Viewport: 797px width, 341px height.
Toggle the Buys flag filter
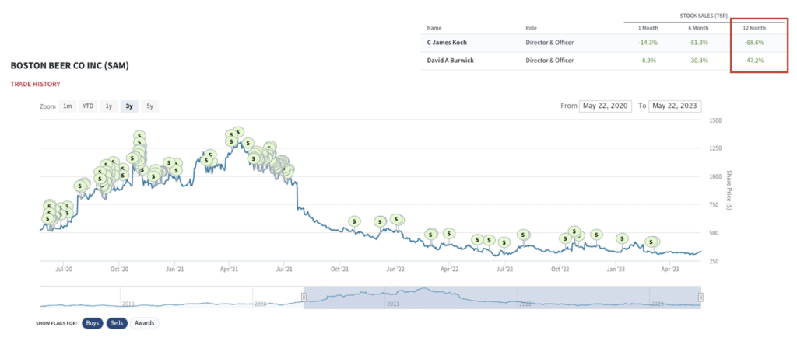[92, 323]
